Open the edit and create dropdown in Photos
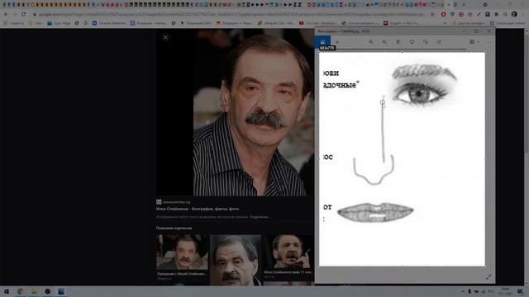The image size is (529, 297). point(474,42)
